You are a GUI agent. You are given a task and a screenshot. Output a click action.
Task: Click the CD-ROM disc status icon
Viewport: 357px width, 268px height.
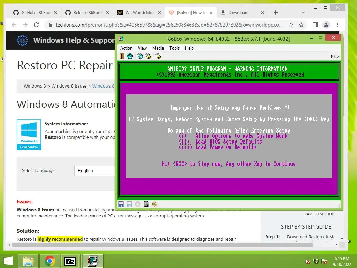[138, 204]
